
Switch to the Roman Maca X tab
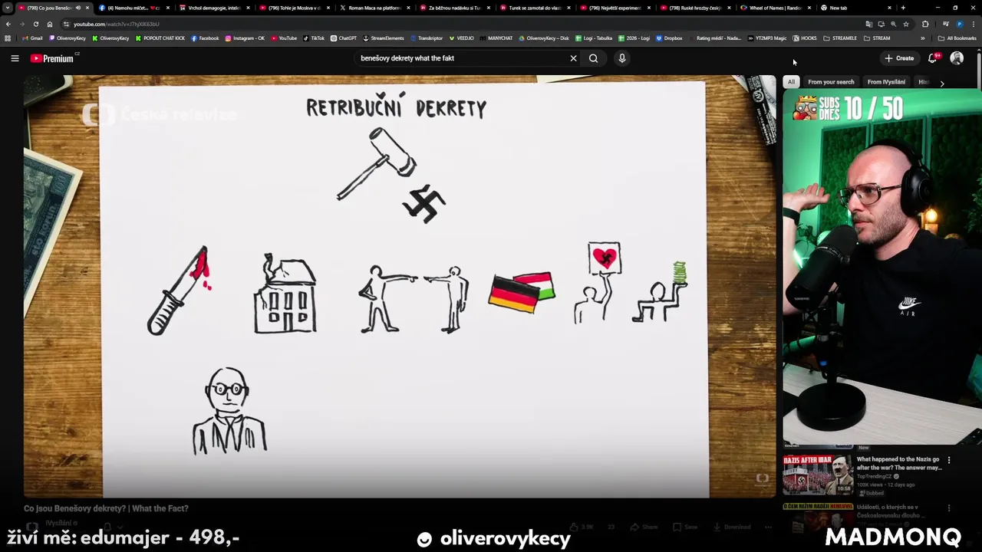tap(375, 8)
